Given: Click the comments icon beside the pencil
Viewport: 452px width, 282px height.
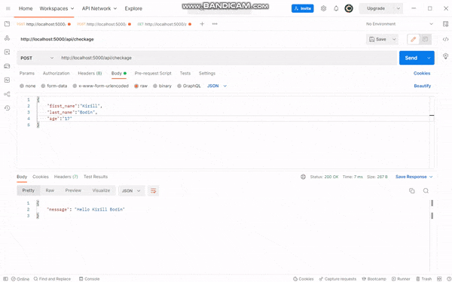Looking at the screenshot, I should point(425,39).
